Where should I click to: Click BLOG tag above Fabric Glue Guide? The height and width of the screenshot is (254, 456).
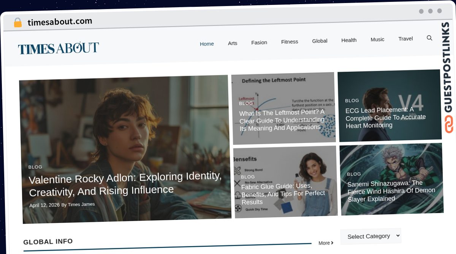point(248,177)
